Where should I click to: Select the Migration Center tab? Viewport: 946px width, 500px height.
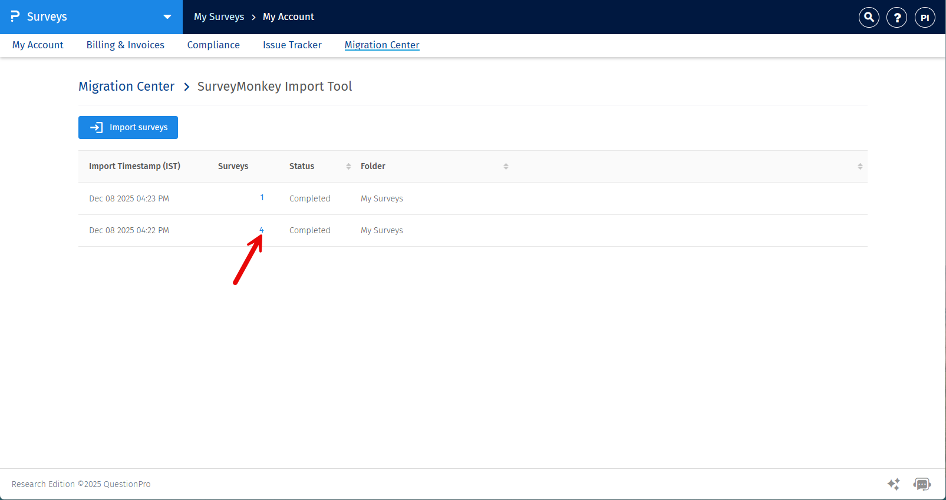pos(382,45)
